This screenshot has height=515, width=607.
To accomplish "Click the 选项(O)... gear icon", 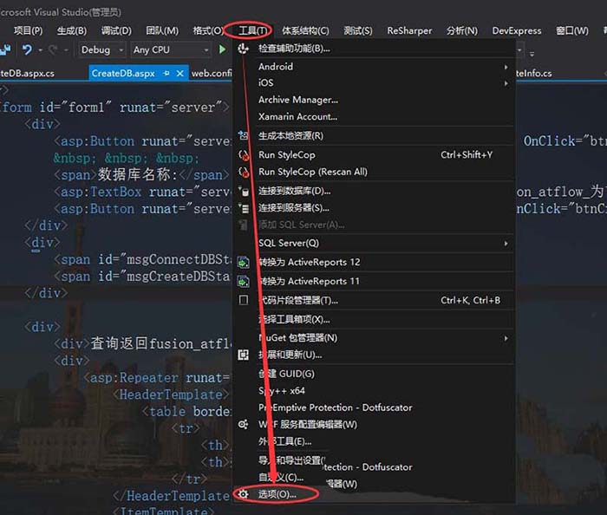I will pyautogui.click(x=244, y=494).
